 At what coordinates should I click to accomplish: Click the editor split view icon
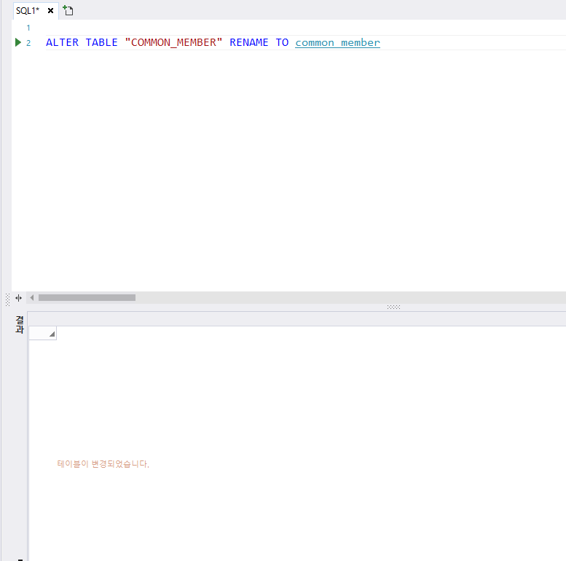[x=19, y=298]
